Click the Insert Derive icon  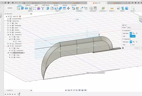[119, 8]
